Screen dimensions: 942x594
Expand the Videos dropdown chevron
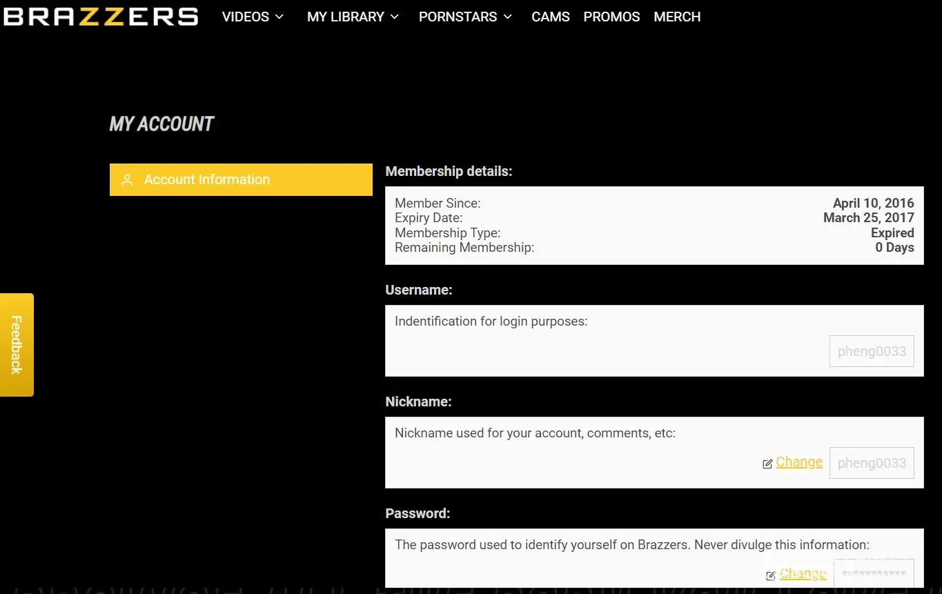[x=279, y=17]
